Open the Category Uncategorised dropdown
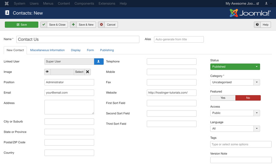 coord(235,82)
